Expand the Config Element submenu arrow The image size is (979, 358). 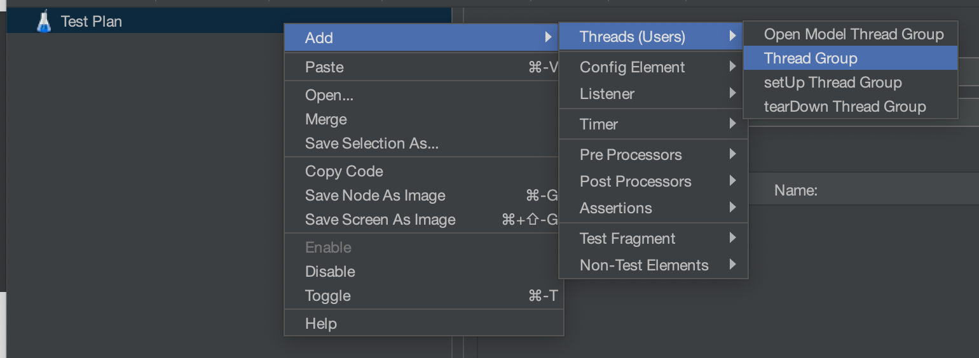click(x=733, y=67)
